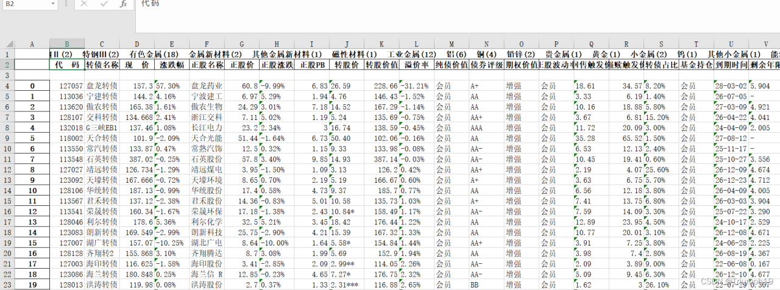Screen dimensions: 780x290
Task: Click header cell 正股名称
Action: tap(207, 65)
